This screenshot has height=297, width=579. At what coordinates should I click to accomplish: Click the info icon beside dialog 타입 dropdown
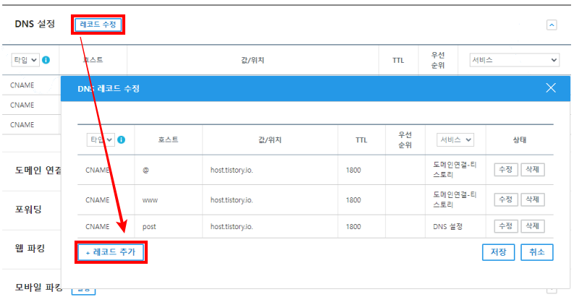tap(121, 139)
